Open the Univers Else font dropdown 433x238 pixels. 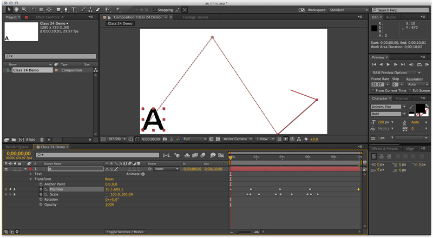click(x=389, y=107)
